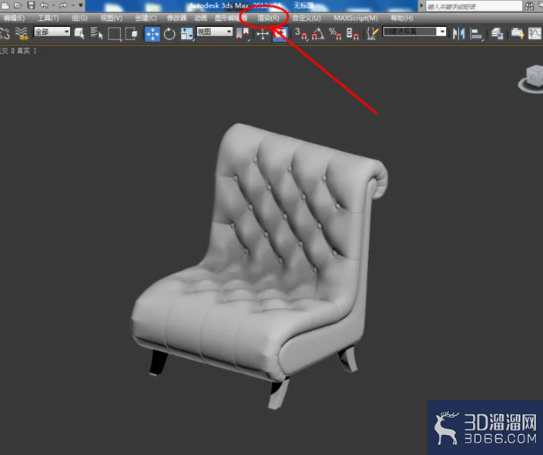The height and width of the screenshot is (455, 543).
Task: Open the Layer Manager icon
Action: pyautogui.click(x=498, y=34)
